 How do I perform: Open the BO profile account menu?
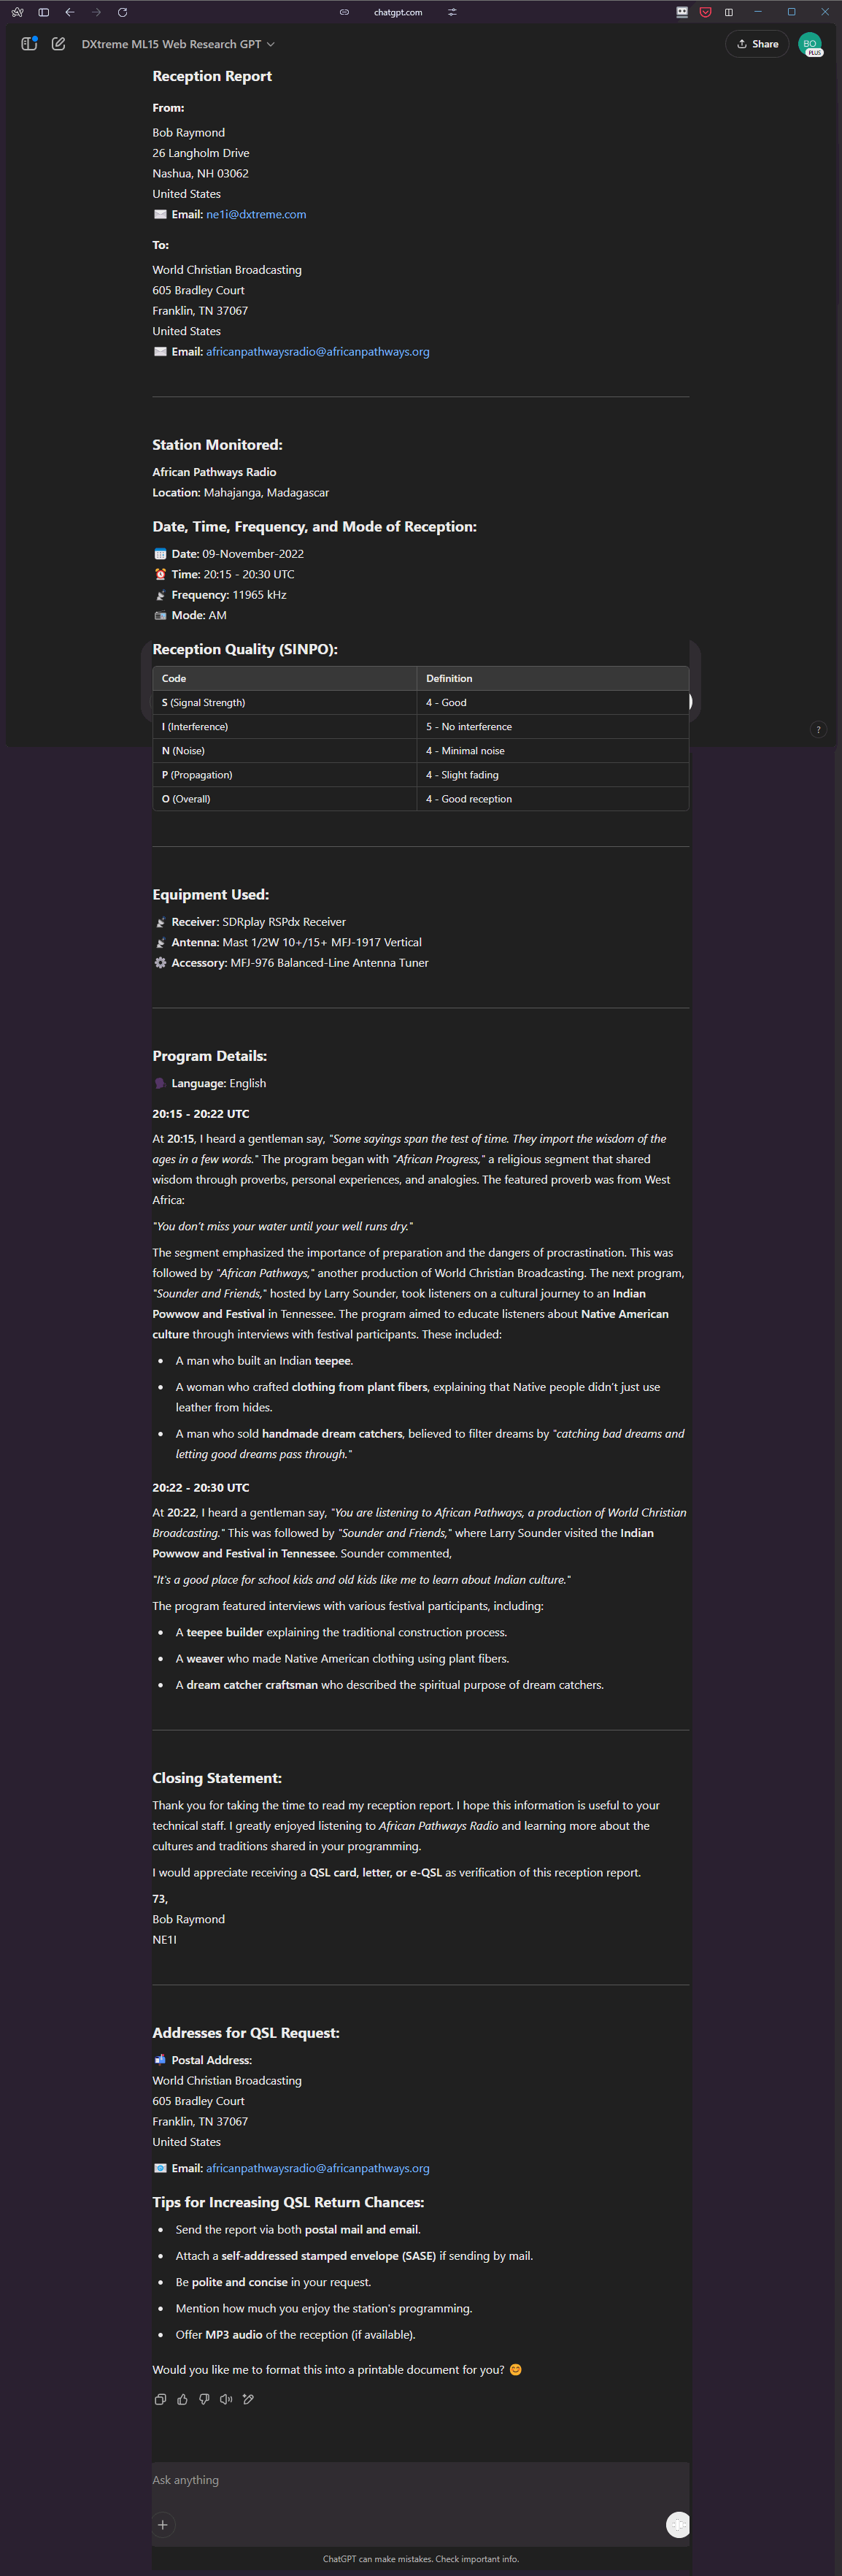click(809, 44)
